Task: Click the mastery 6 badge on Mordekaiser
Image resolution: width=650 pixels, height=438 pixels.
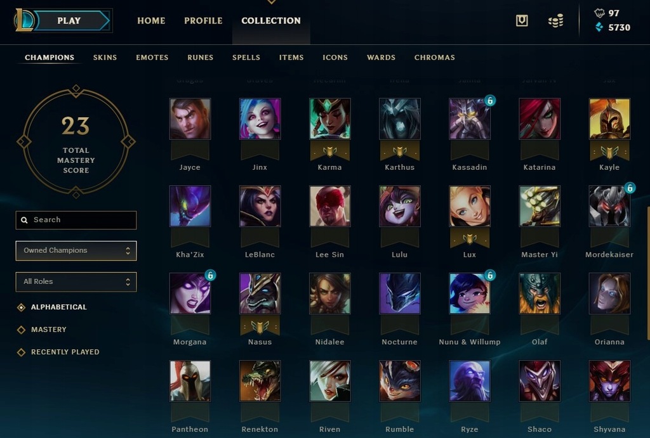Action: [x=630, y=188]
